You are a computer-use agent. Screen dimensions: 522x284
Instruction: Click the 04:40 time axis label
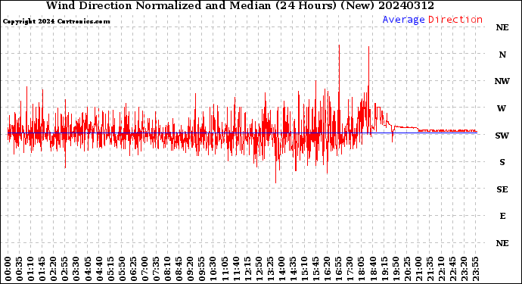click(99, 269)
